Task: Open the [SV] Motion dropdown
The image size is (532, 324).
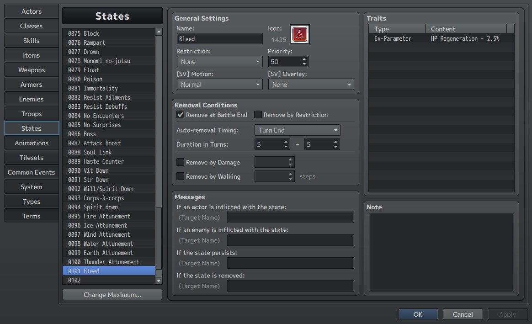Action: click(219, 85)
